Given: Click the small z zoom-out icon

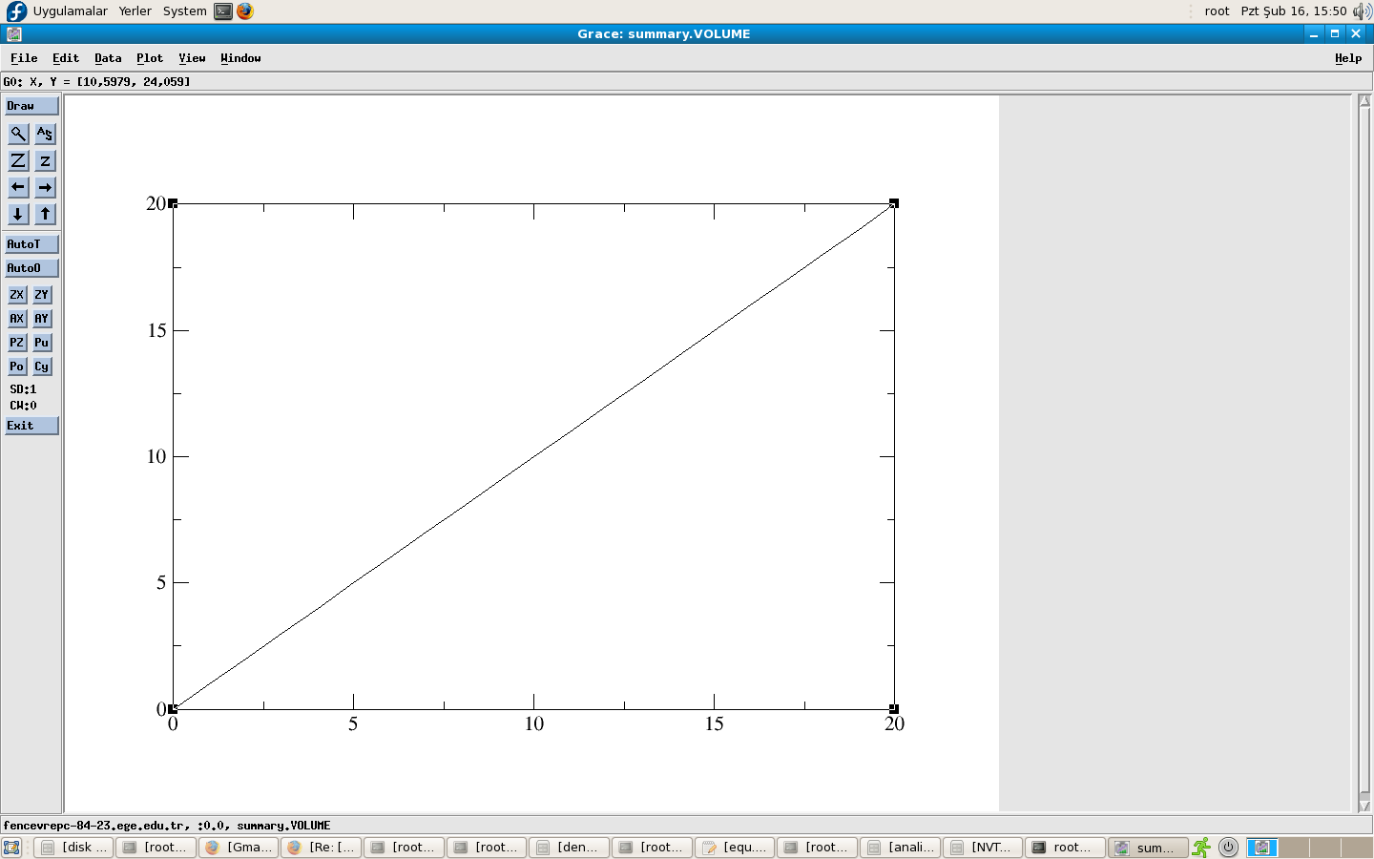Looking at the screenshot, I should [45, 160].
